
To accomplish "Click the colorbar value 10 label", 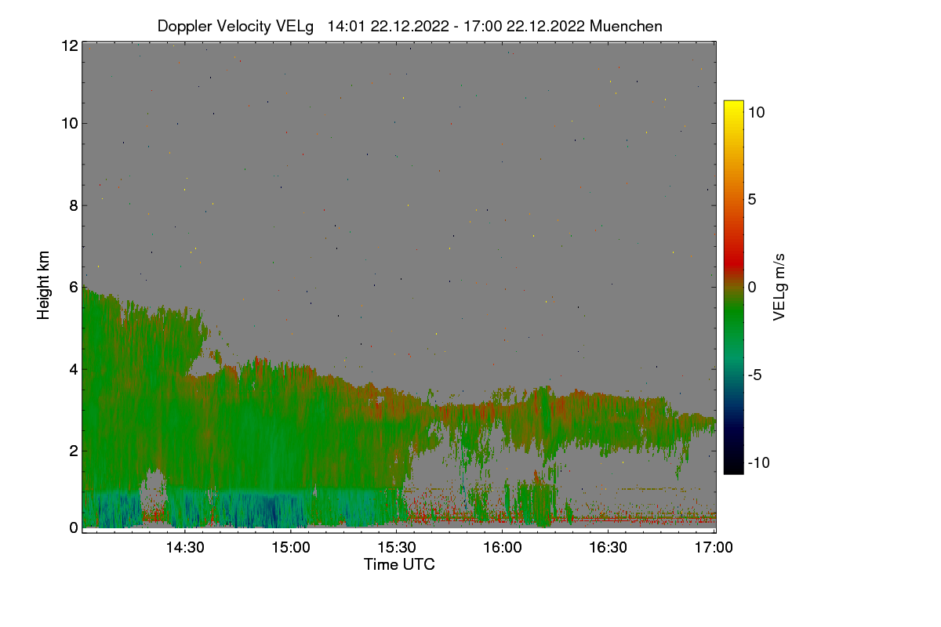I will pyautogui.click(x=756, y=111).
